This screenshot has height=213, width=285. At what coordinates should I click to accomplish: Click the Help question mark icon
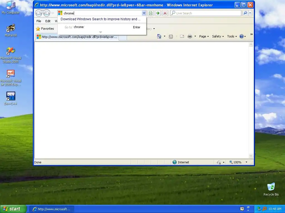(241, 36)
